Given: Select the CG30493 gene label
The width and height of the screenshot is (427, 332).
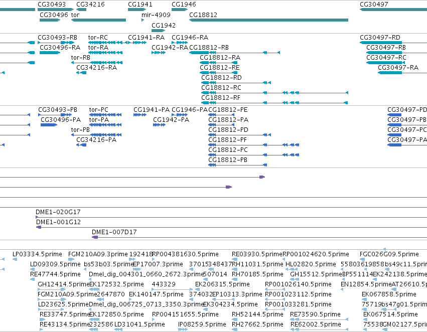Looking at the screenshot, I should pyautogui.click(x=52, y=5).
